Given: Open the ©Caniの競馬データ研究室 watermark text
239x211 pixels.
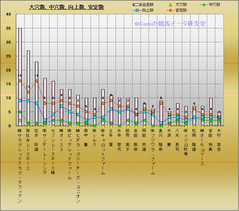Looking at the screenshot, I should 170,23.
